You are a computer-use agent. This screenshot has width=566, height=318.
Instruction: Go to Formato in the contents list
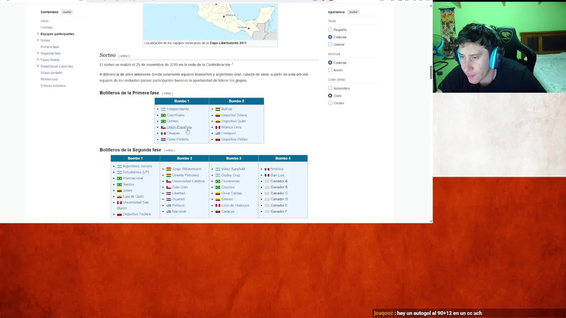coord(46,27)
